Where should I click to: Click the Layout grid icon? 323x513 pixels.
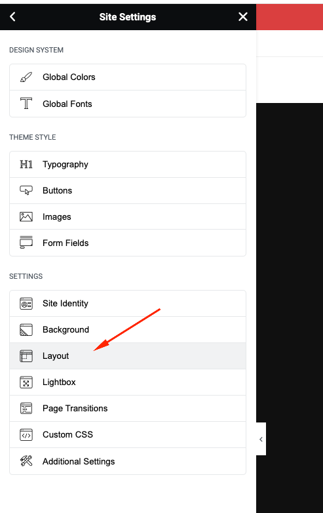[x=26, y=356]
